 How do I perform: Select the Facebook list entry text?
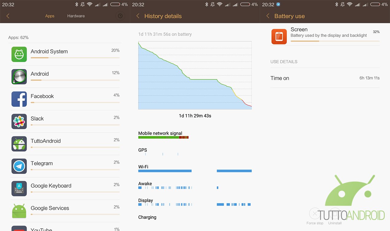coord(42,96)
